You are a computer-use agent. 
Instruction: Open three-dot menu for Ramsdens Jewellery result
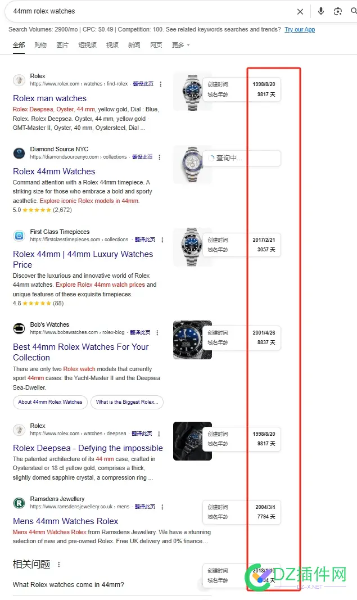(x=162, y=507)
